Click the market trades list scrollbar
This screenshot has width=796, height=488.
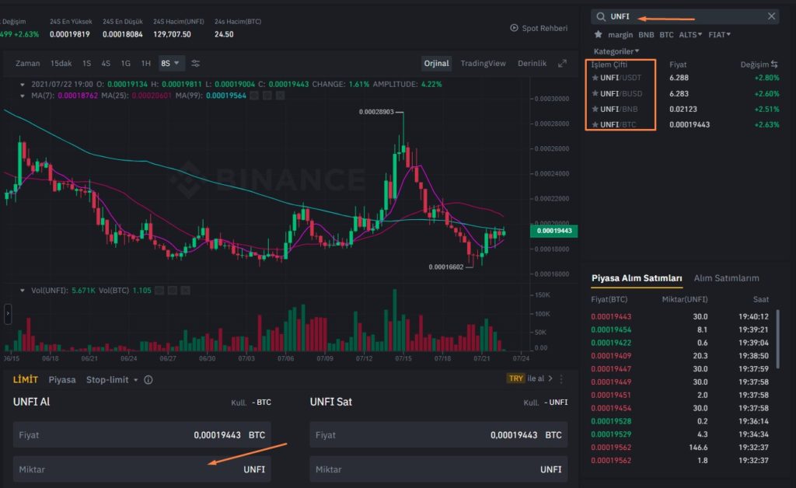tap(777, 339)
